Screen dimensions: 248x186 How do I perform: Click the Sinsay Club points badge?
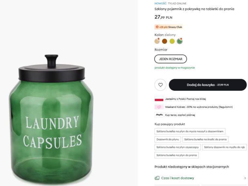(x=169, y=27)
